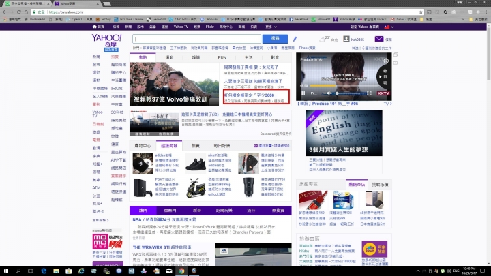
Task: Click the Yahoo 奇摩 logo
Action: click(107, 41)
